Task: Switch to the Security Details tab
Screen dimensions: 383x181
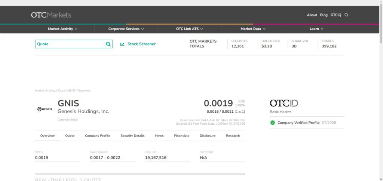Action: 132,136
